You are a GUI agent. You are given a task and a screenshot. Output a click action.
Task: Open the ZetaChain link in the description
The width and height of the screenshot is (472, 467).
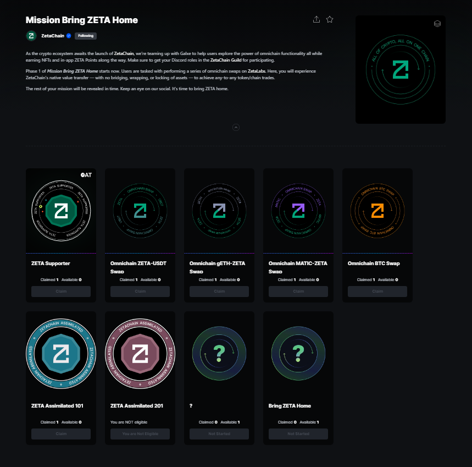[124, 53]
